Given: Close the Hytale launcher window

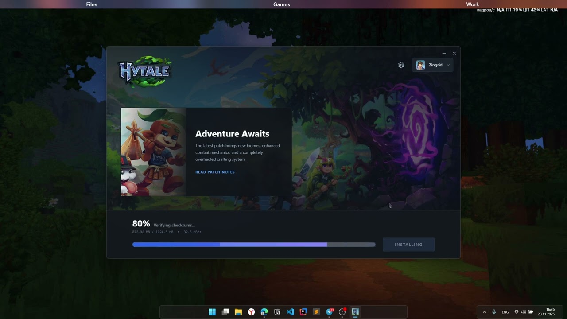Looking at the screenshot, I should [454, 54].
